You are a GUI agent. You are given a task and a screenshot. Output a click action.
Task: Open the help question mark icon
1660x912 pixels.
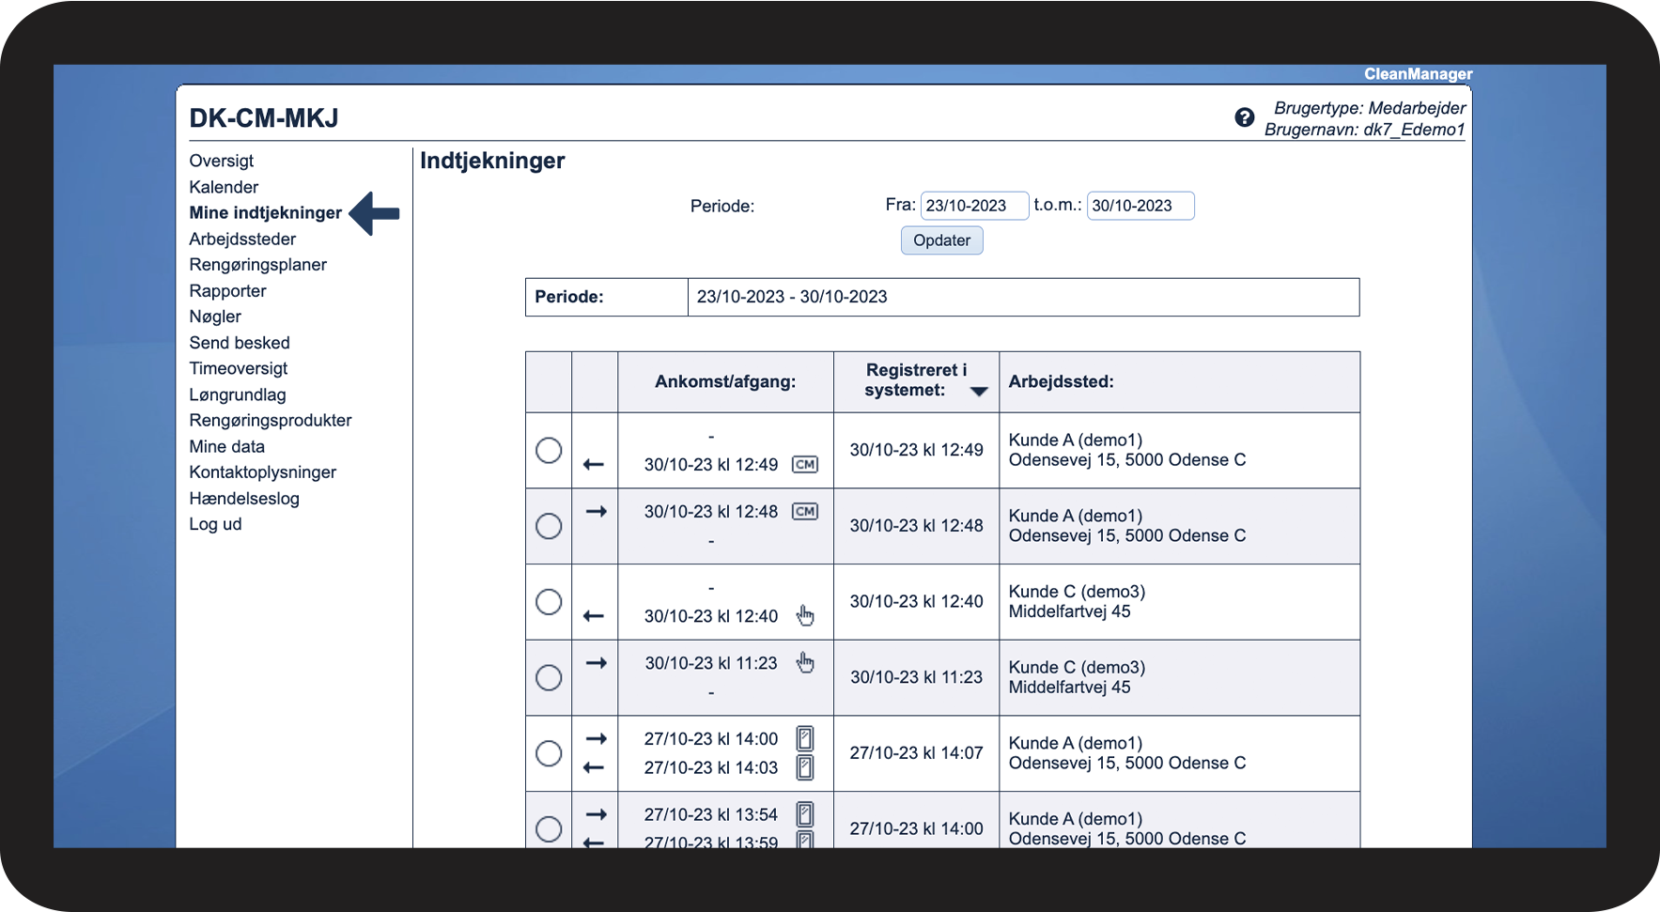pos(1244,117)
